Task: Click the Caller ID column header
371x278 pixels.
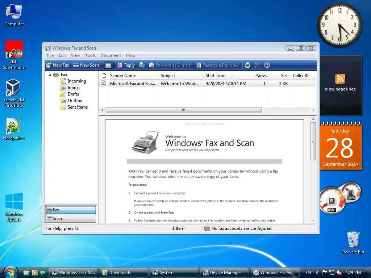Action: [301, 76]
